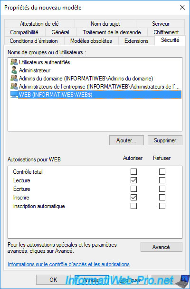The image size is (190, 289).
Task: Open the Chiffrement tab
Action: [166, 32]
